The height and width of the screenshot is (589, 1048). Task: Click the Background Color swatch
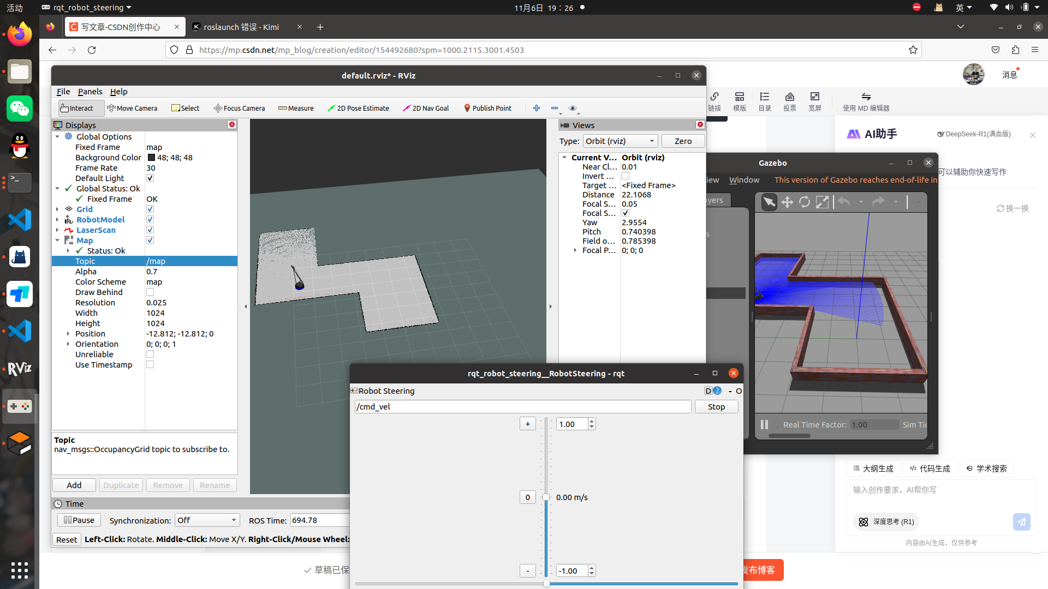152,158
